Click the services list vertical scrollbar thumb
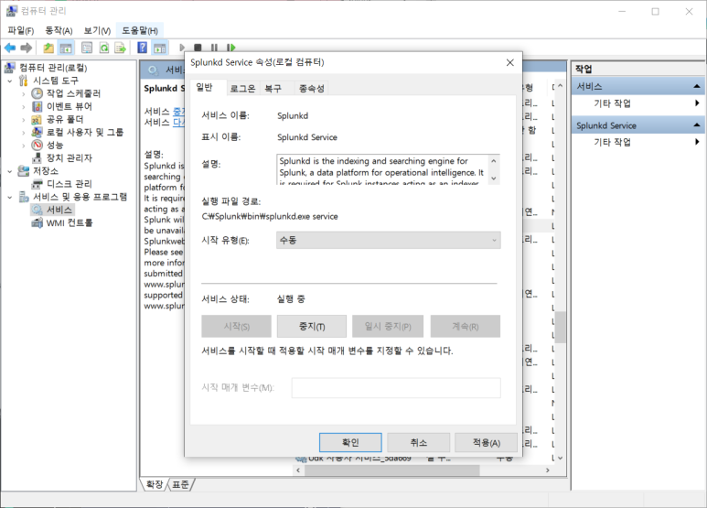This screenshot has height=508, width=707. pyautogui.click(x=560, y=327)
